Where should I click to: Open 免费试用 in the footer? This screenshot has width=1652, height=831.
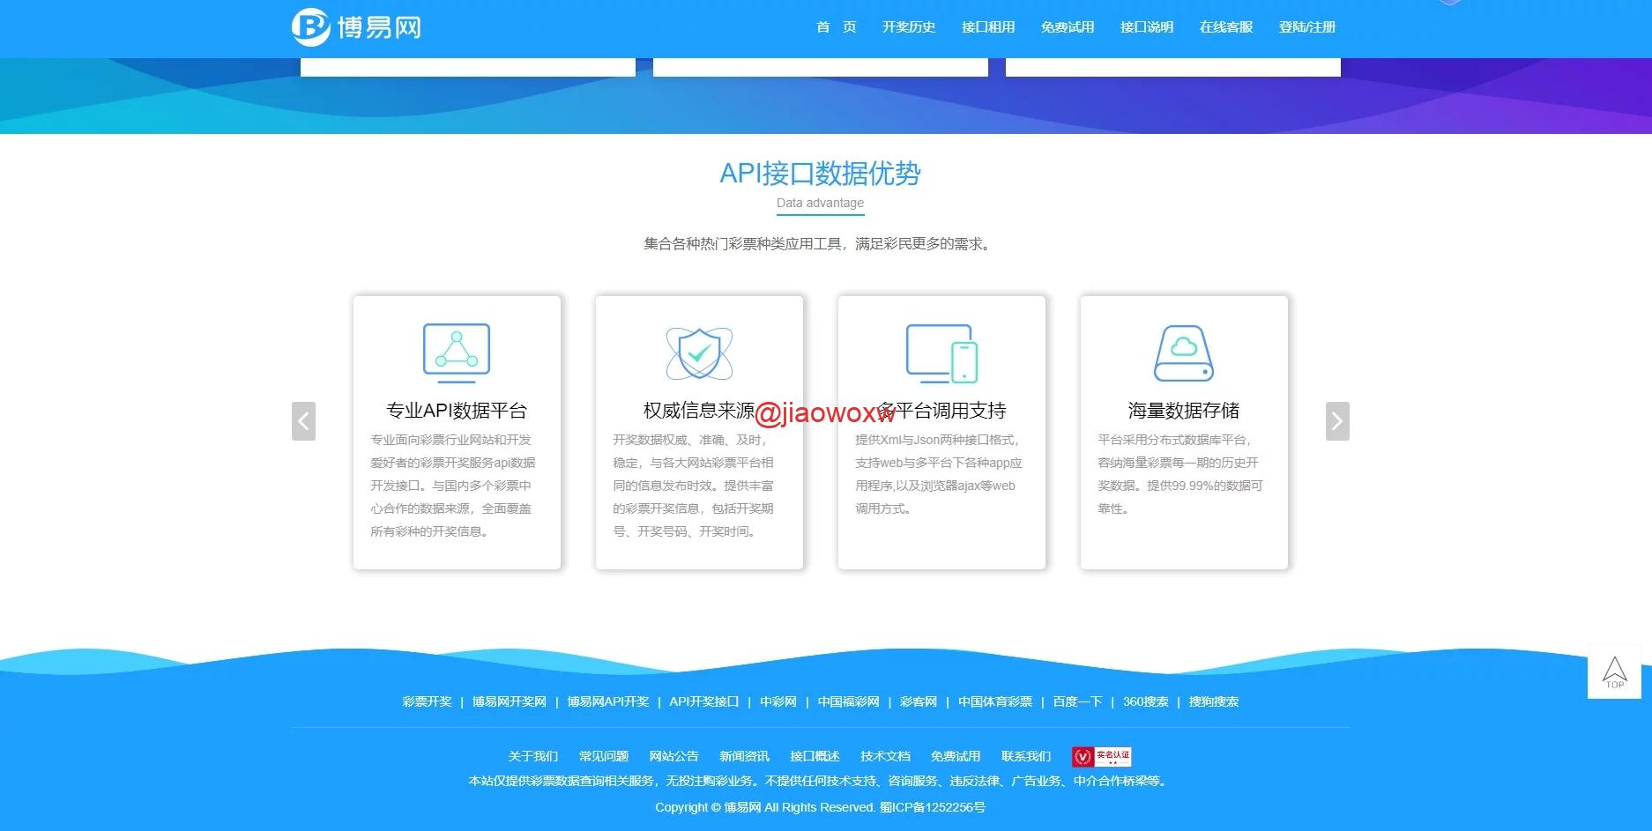[x=956, y=756]
